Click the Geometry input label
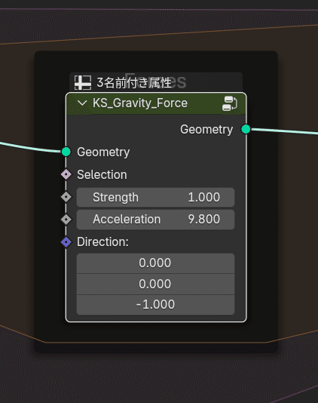This screenshot has height=403, width=318. 103,152
